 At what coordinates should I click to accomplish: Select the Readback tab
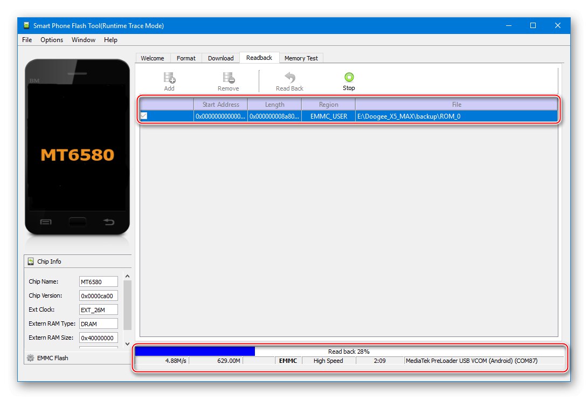pyautogui.click(x=259, y=58)
